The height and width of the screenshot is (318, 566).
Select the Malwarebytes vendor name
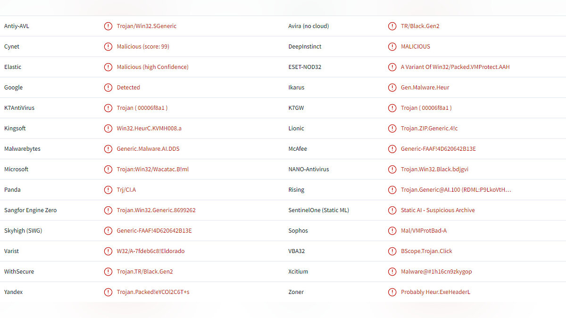(22, 149)
